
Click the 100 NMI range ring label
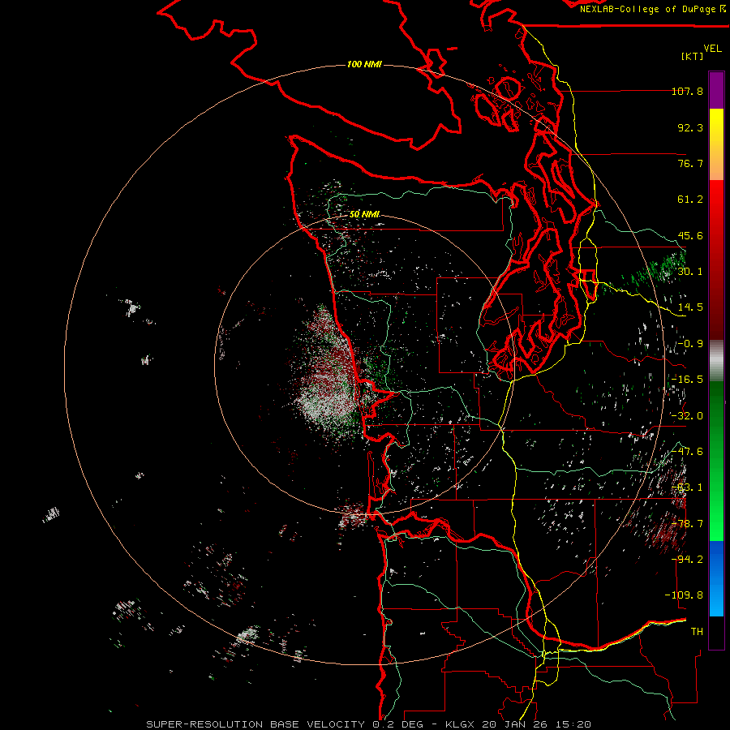364,64
